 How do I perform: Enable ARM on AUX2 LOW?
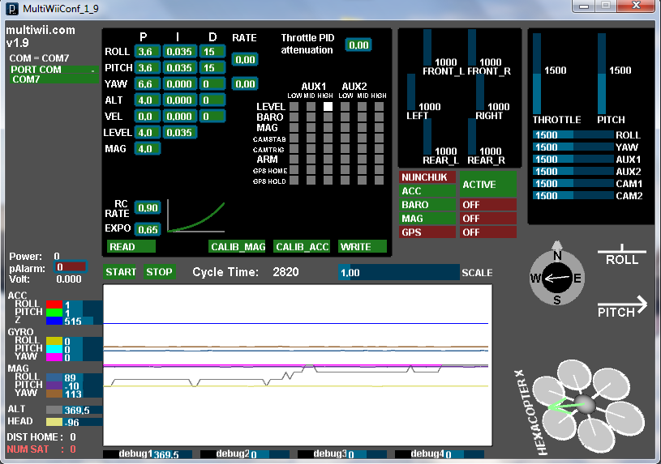click(x=344, y=160)
